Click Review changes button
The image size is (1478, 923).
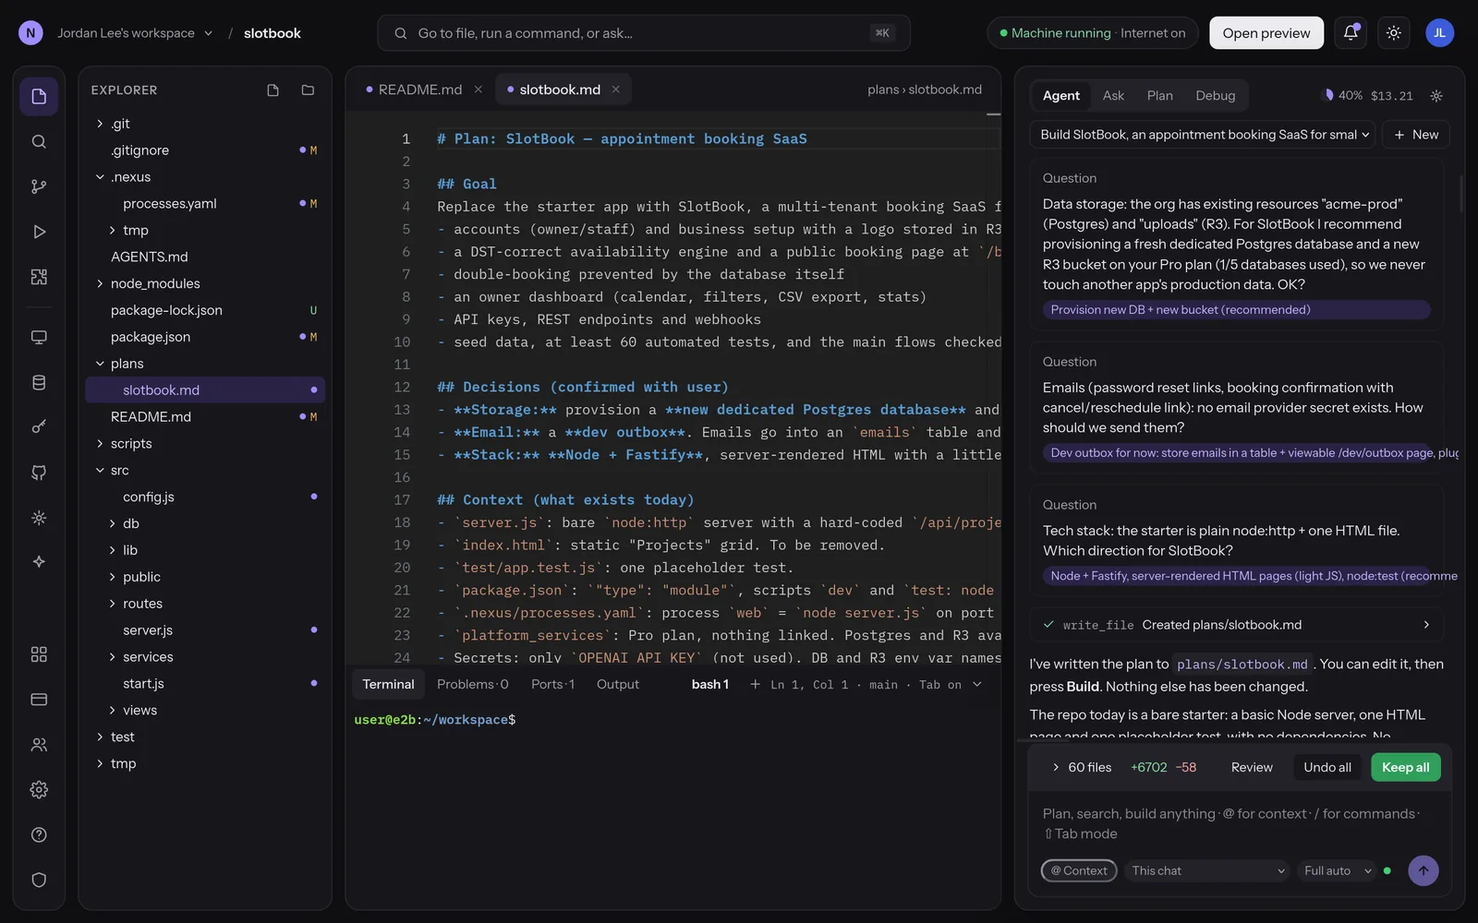1252,767
